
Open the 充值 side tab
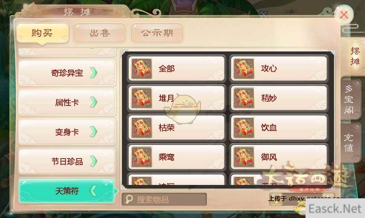[349, 143]
